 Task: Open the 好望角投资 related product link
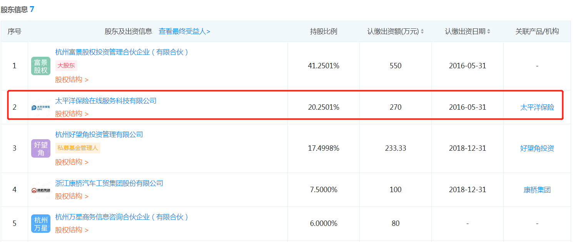(x=537, y=148)
